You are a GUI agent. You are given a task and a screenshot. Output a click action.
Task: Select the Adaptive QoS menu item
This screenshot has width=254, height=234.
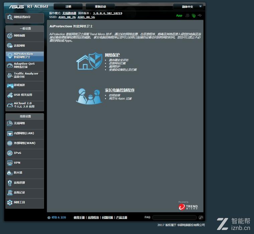[x=25, y=66]
